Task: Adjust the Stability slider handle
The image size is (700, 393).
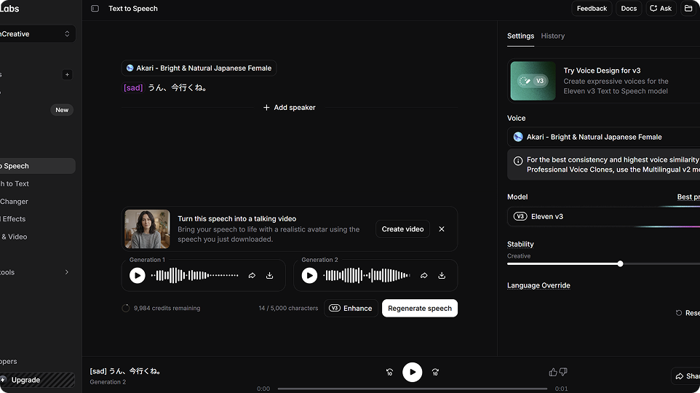Action: [620, 264]
